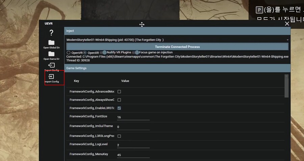
Task: Check FrameworkConfig_L3R3LongPress checkbox
Action: click(119, 136)
